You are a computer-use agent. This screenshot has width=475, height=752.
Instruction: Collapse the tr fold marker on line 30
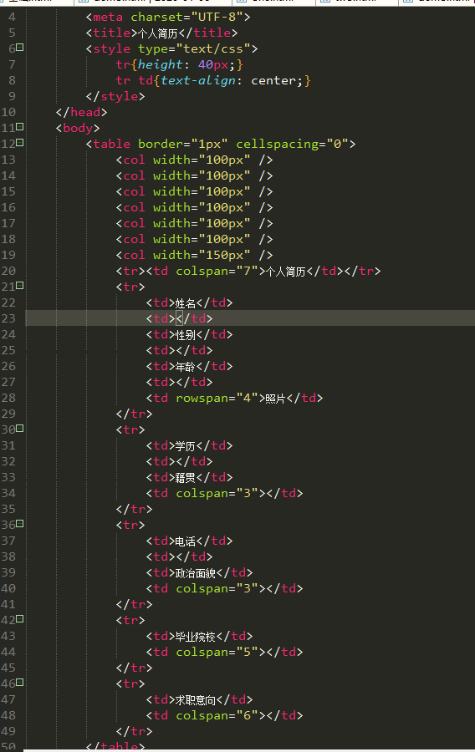tap(20, 429)
